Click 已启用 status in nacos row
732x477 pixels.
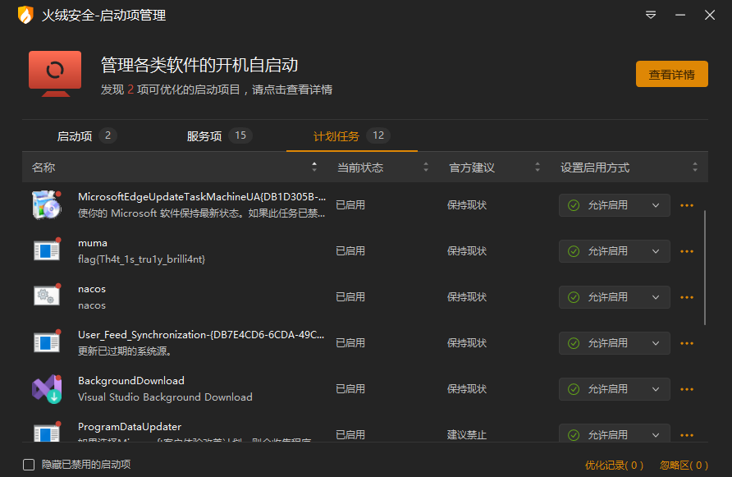(x=350, y=297)
